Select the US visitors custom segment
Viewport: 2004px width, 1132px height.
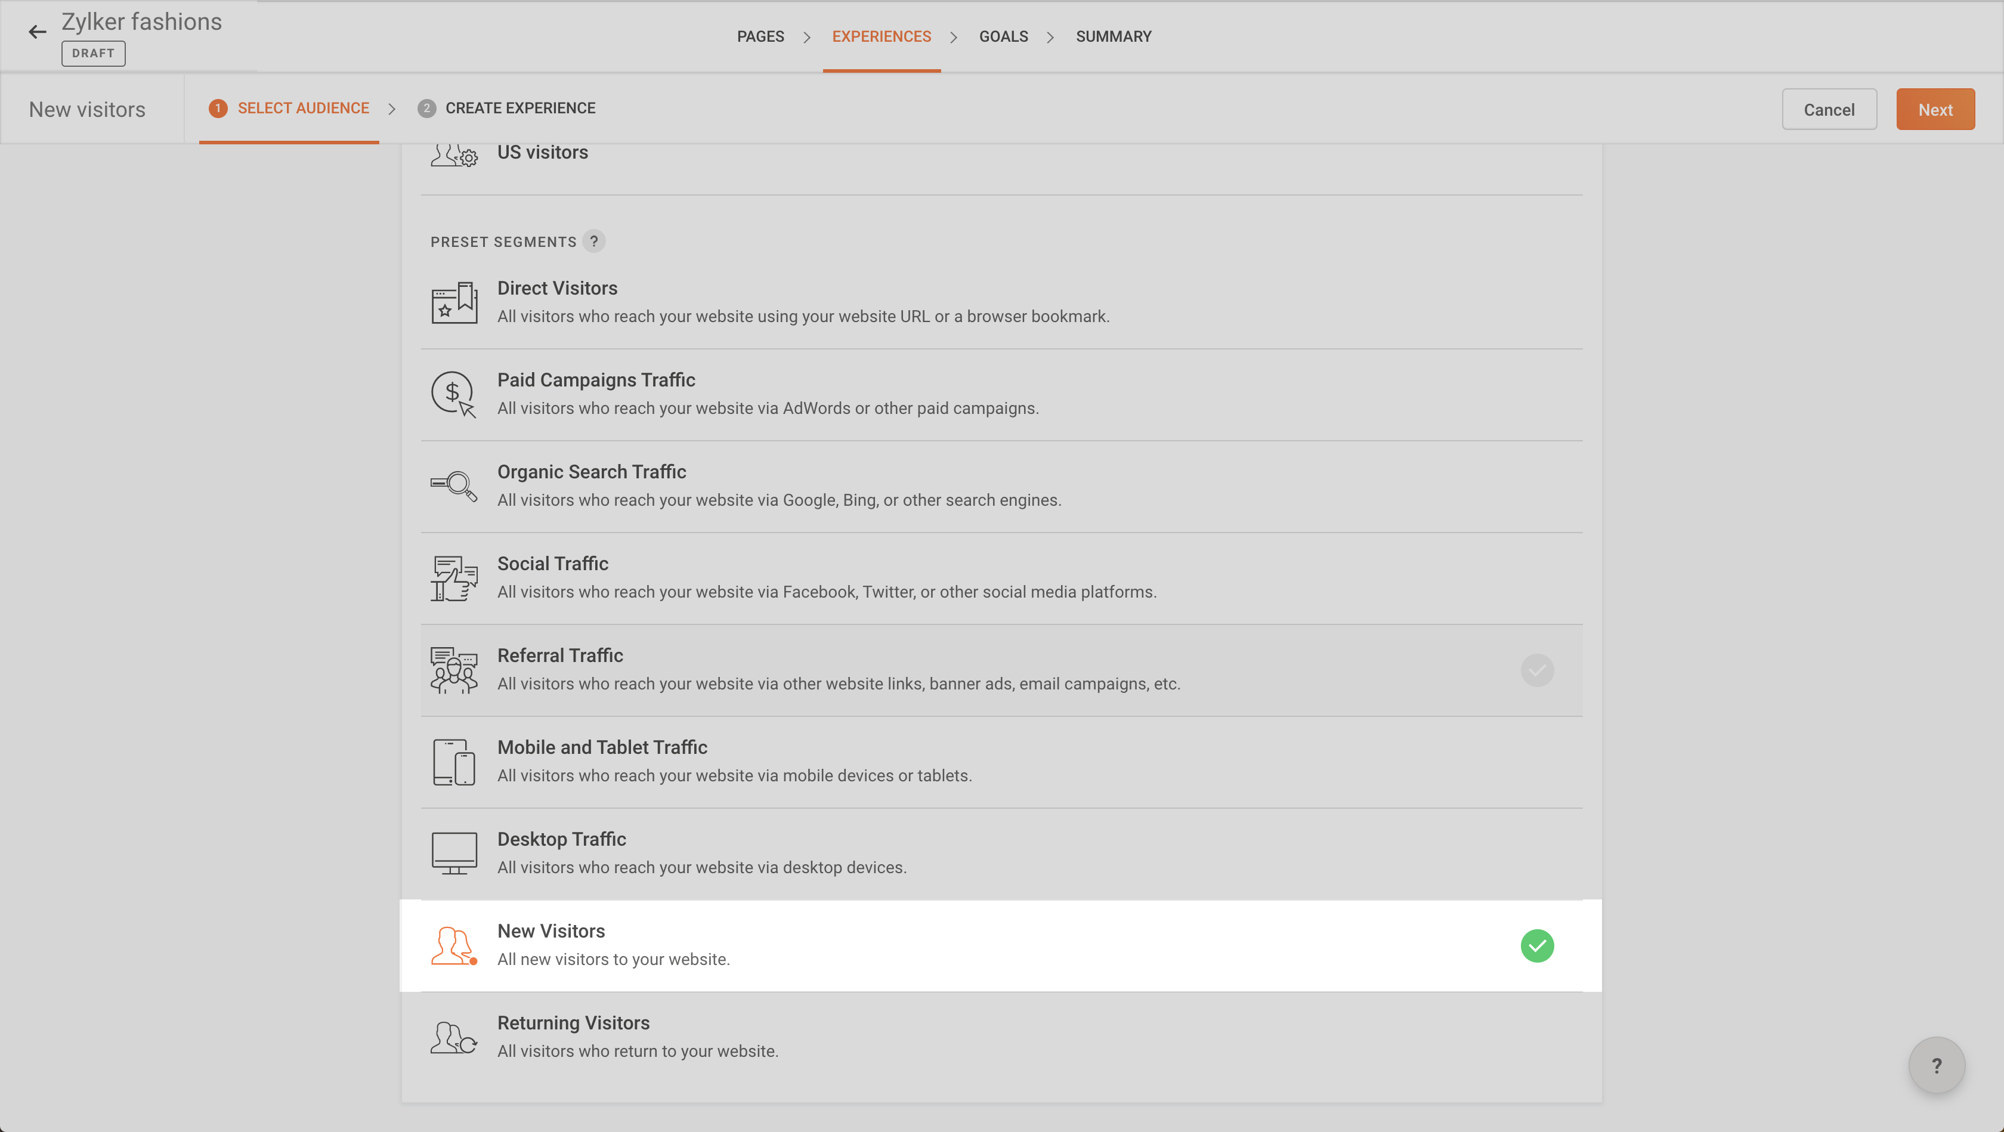[1001, 169]
